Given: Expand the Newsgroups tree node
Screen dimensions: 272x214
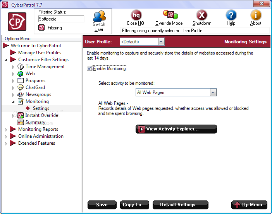Looking at the screenshot, I should coord(13,95).
